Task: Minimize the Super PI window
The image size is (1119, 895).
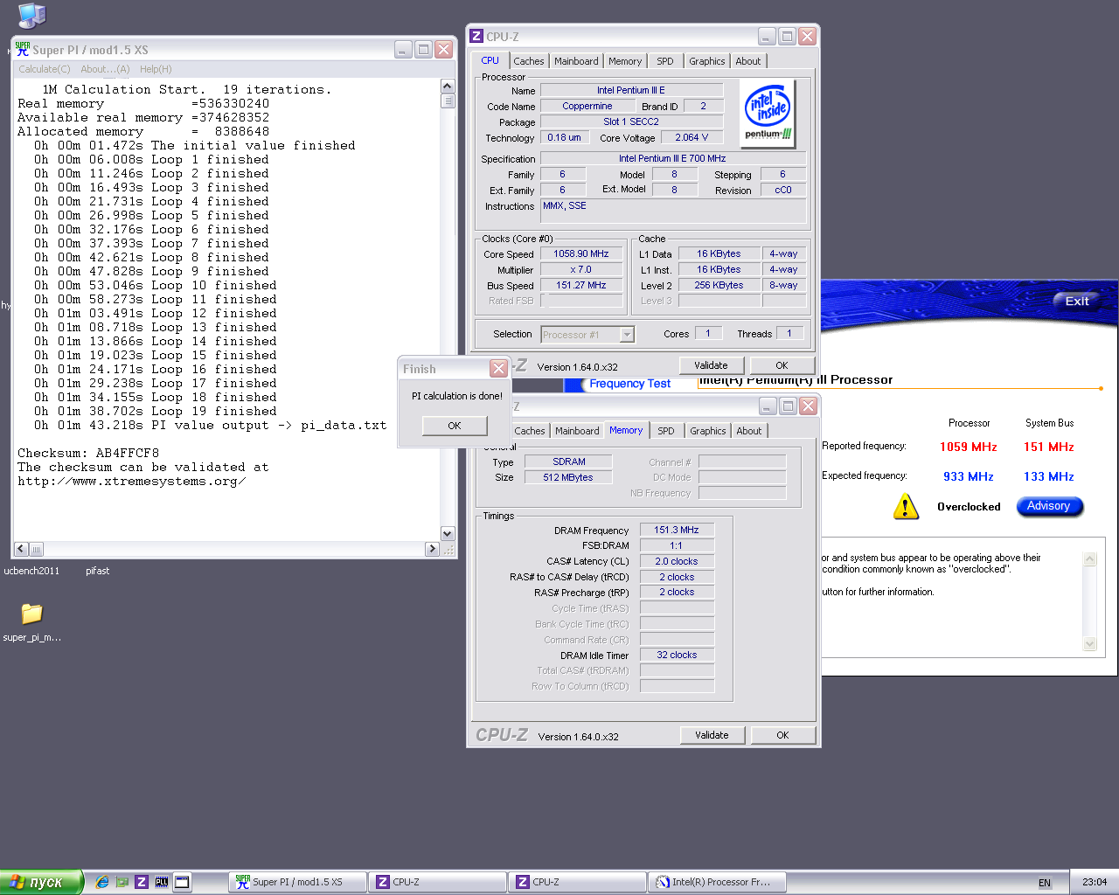Action: point(403,50)
